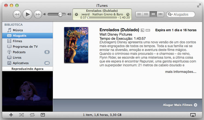Click the small play icon in the LCD display
Image resolution: width=204 pixels, height=120 pixels.
pos(76,14)
